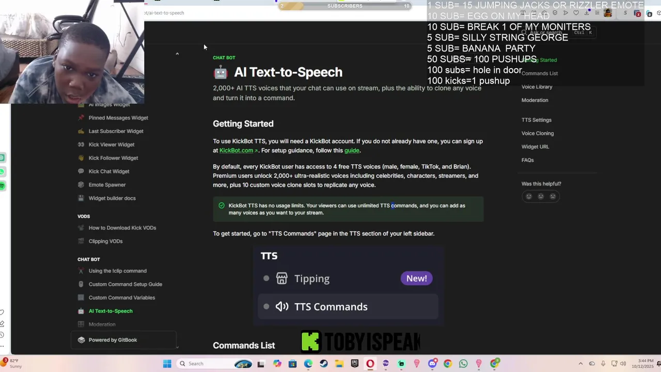The image size is (661, 372).
Task: Open Copilot from the taskbar
Action: click(x=277, y=364)
